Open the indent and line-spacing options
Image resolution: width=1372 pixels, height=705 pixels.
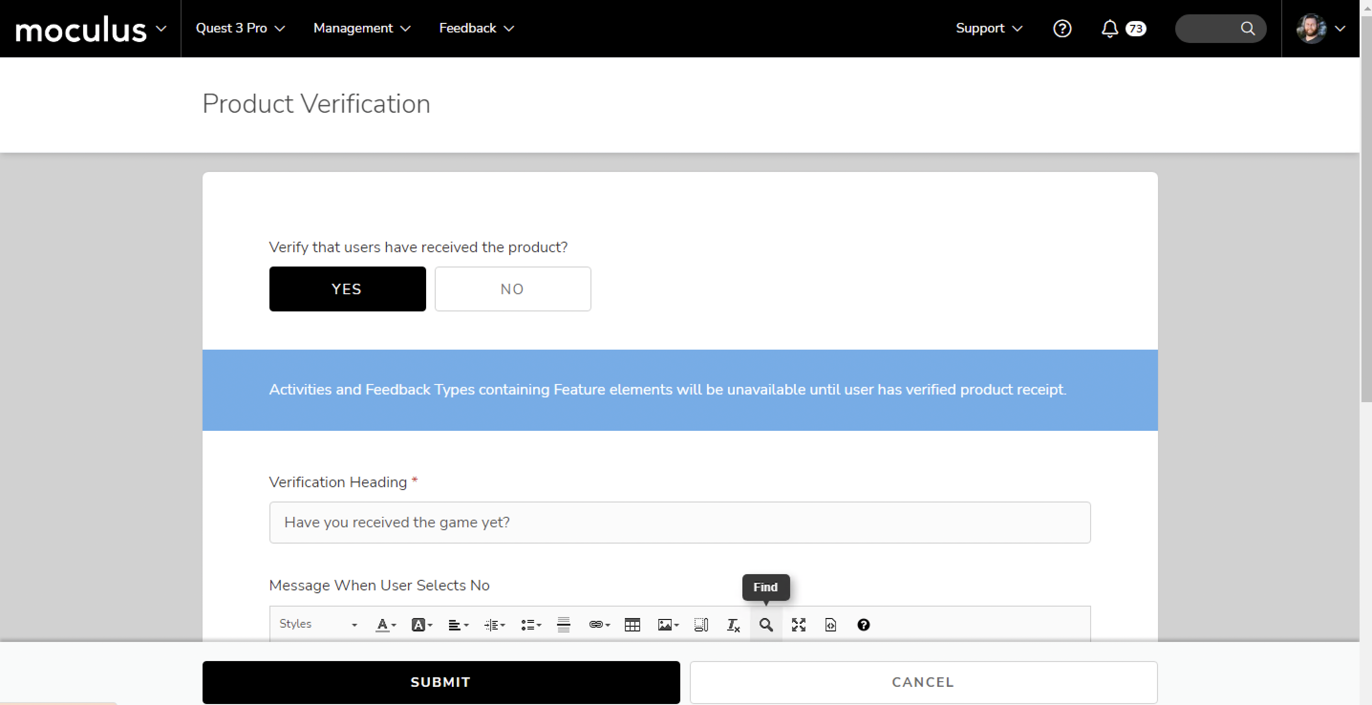tap(494, 625)
